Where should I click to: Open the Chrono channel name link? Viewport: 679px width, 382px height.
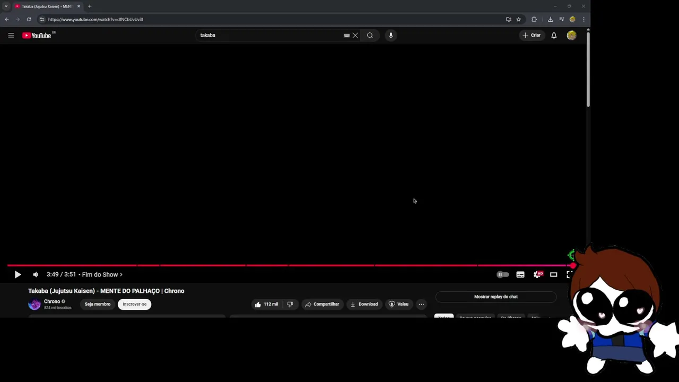pyautogui.click(x=52, y=302)
